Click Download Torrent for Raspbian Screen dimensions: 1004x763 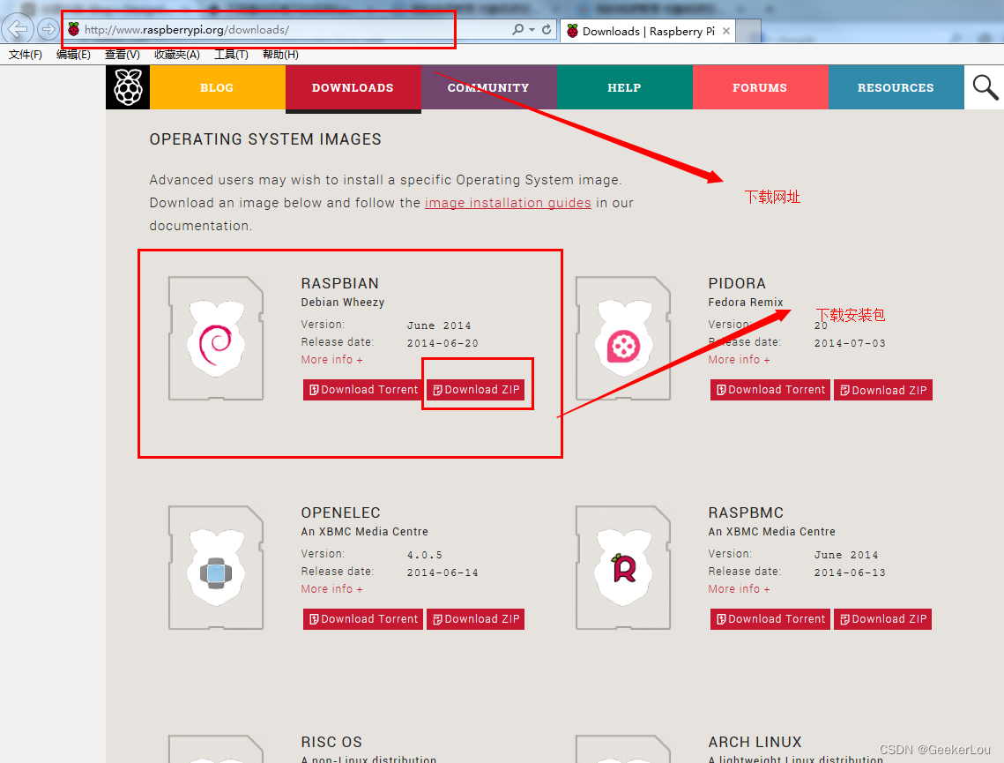(x=363, y=390)
